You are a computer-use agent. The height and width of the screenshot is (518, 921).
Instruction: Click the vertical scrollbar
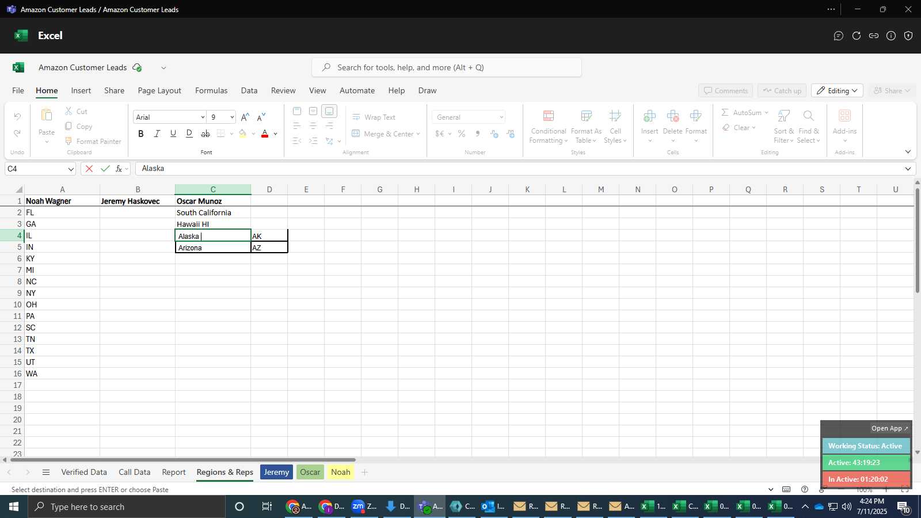coord(917,239)
